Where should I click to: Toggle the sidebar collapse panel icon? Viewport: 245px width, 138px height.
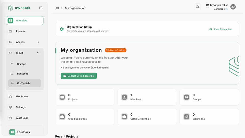41,8
